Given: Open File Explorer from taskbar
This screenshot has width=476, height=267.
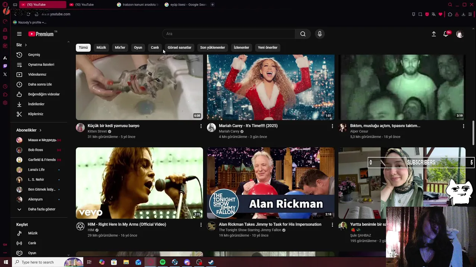Looking at the screenshot, I should tap(126, 262).
